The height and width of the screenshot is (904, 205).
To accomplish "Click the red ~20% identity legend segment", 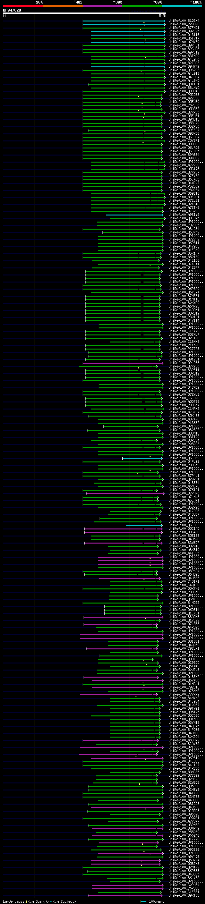I will click(x=23, y=6).
